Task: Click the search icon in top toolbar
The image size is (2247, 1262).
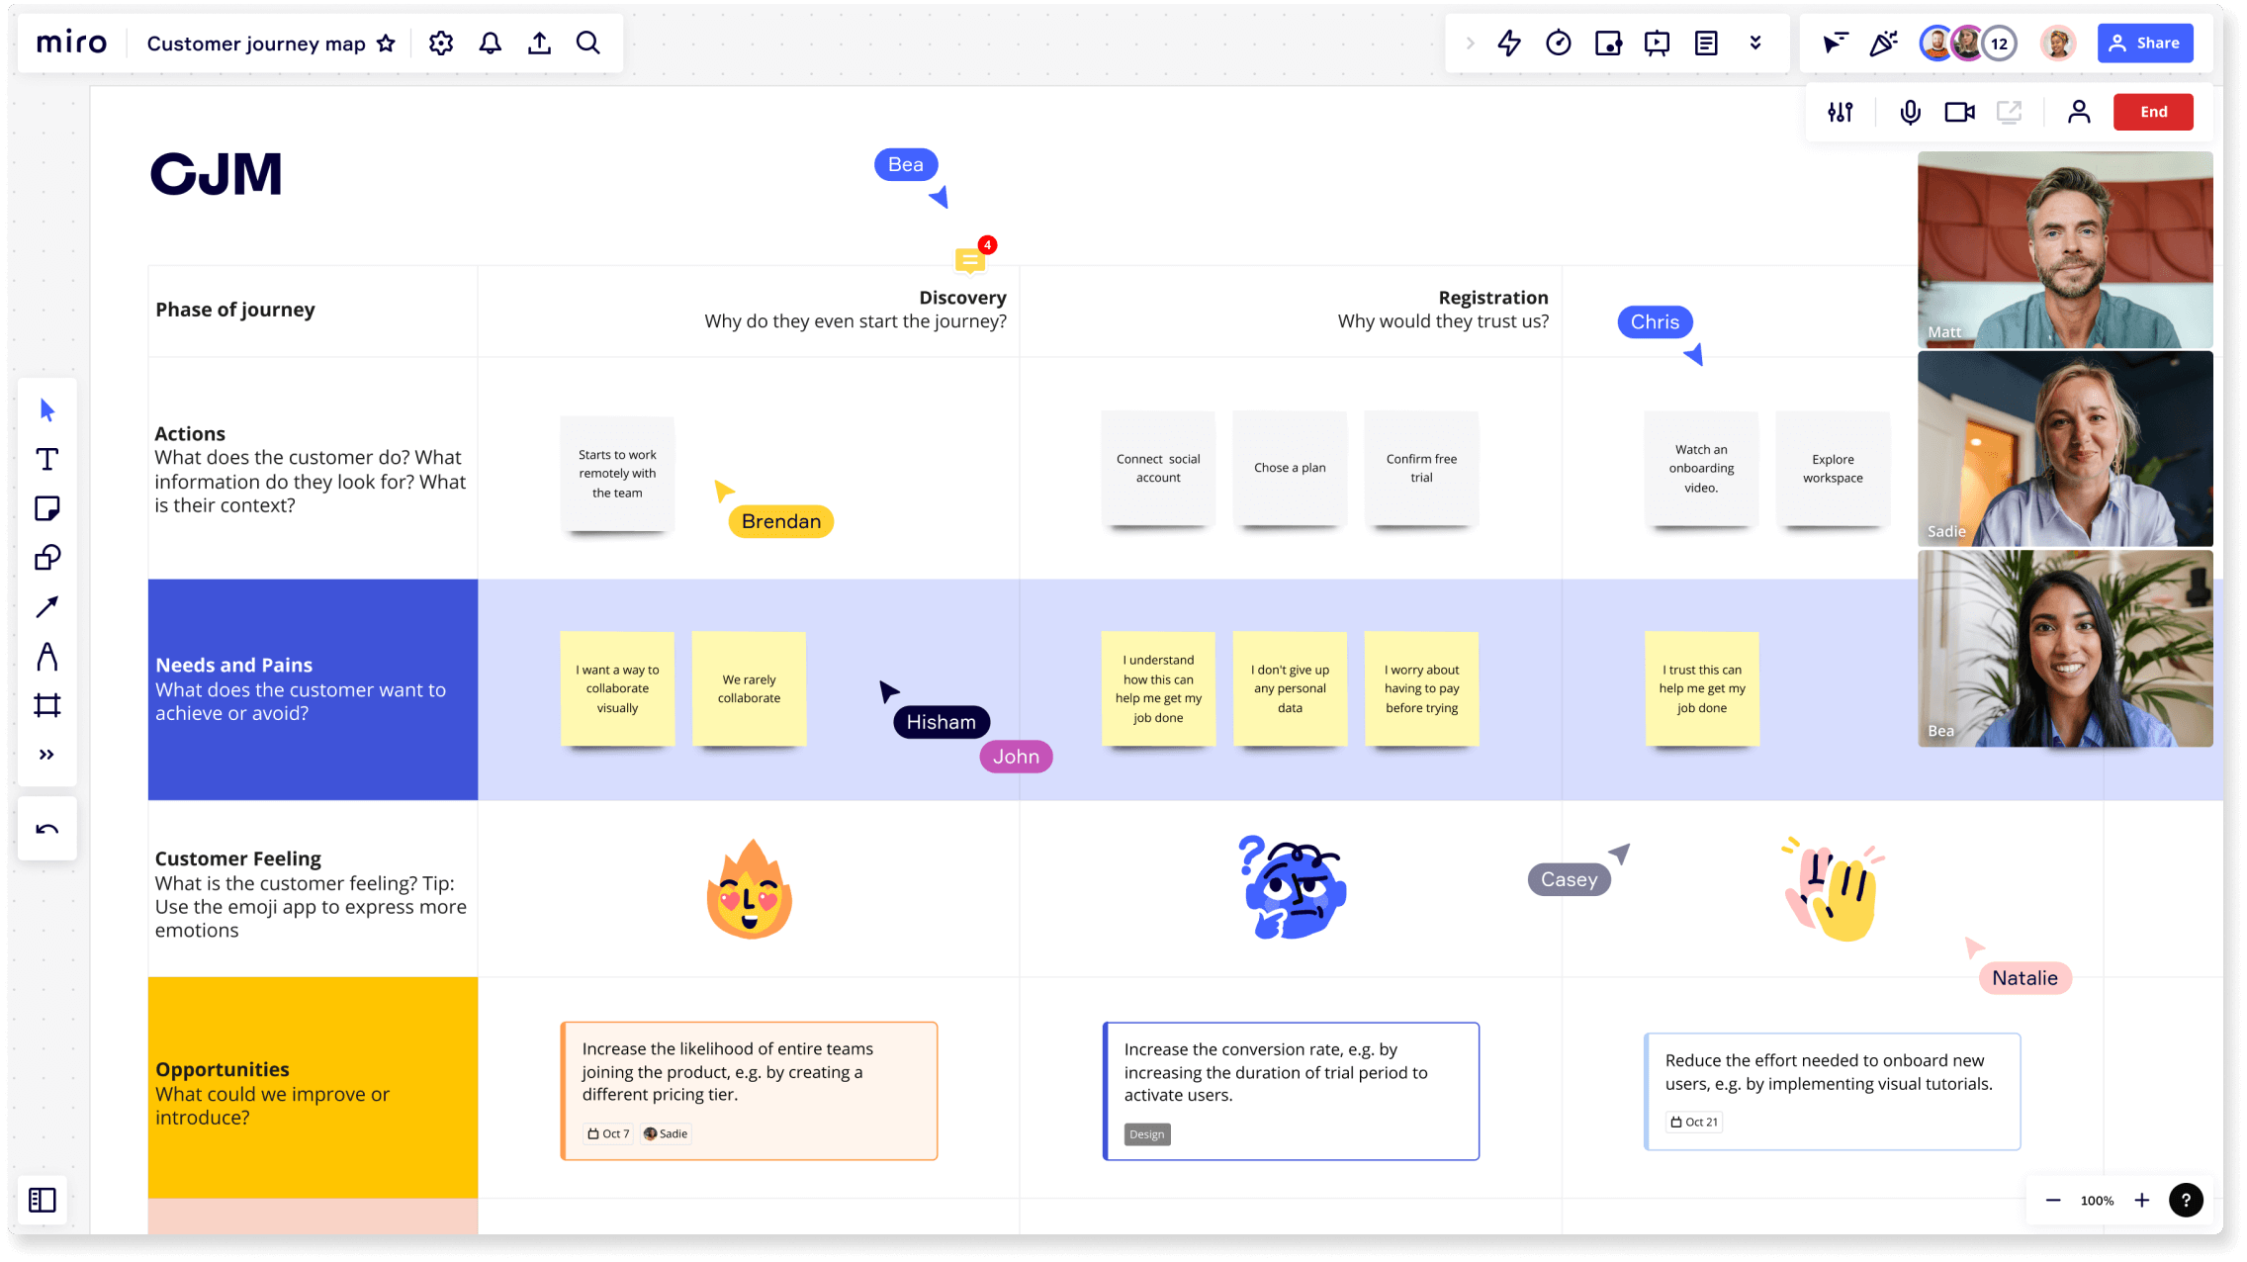Action: pyautogui.click(x=588, y=44)
